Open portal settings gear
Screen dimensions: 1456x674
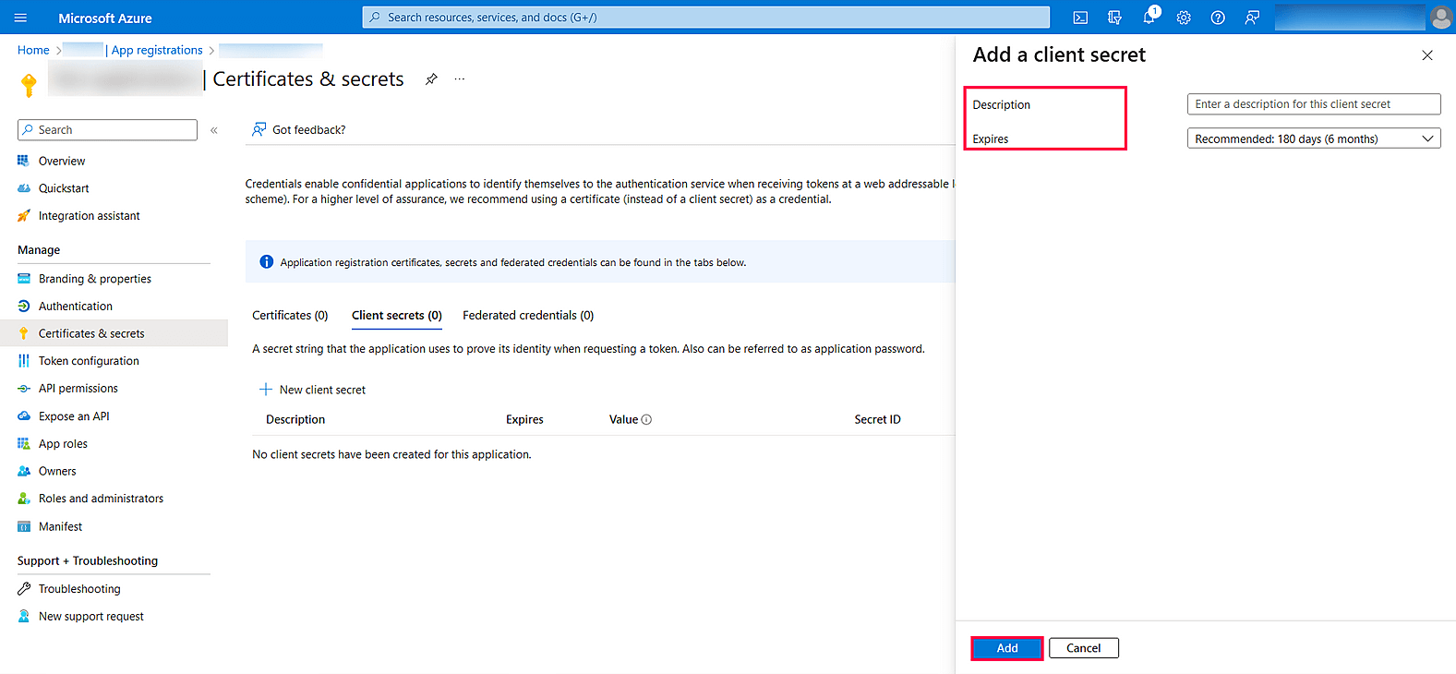[1184, 18]
